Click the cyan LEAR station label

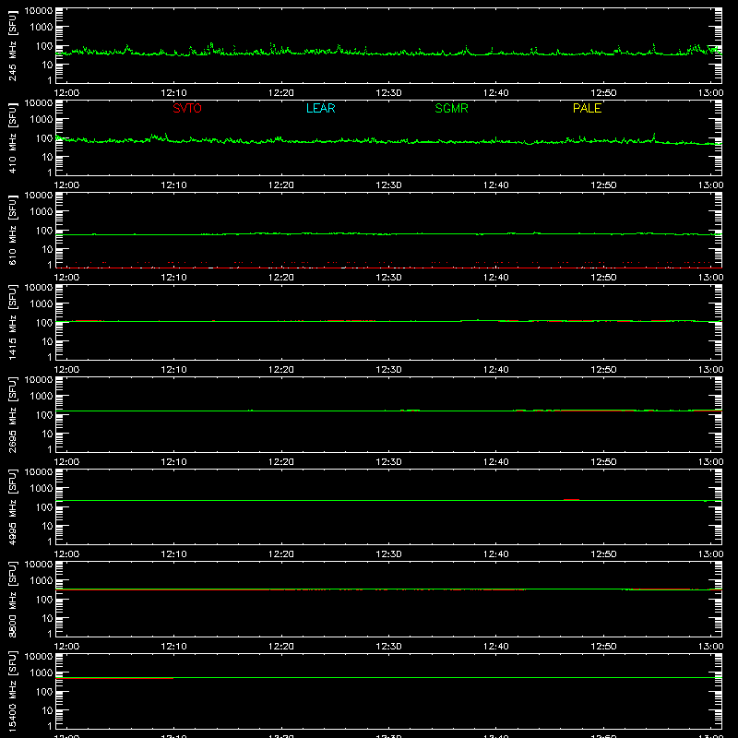320,108
